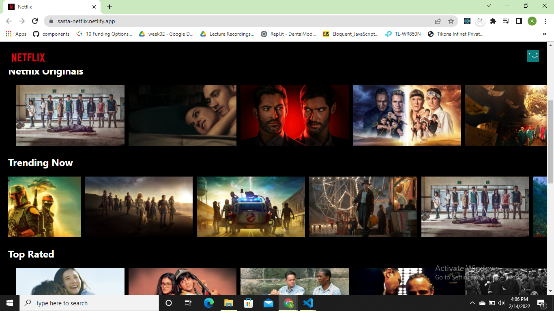Open Chrome profile avatar A
This screenshot has height=311, width=554.
tap(532, 21)
